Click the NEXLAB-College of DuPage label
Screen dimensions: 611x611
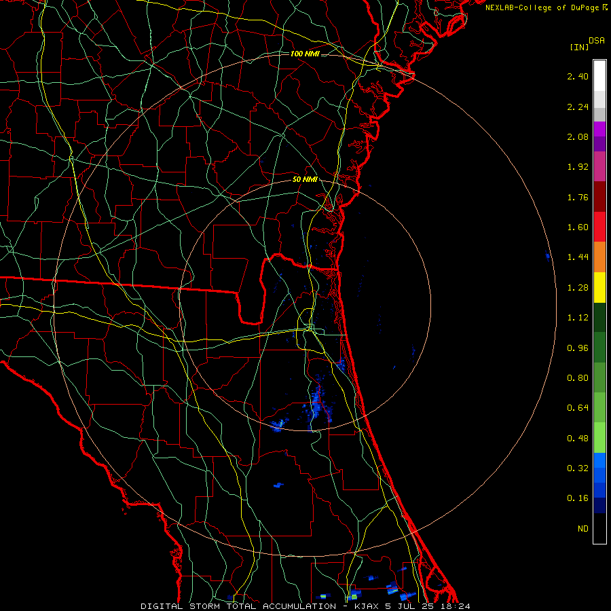point(542,7)
